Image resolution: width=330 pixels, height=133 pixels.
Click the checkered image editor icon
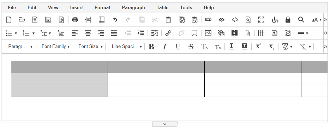point(221,33)
